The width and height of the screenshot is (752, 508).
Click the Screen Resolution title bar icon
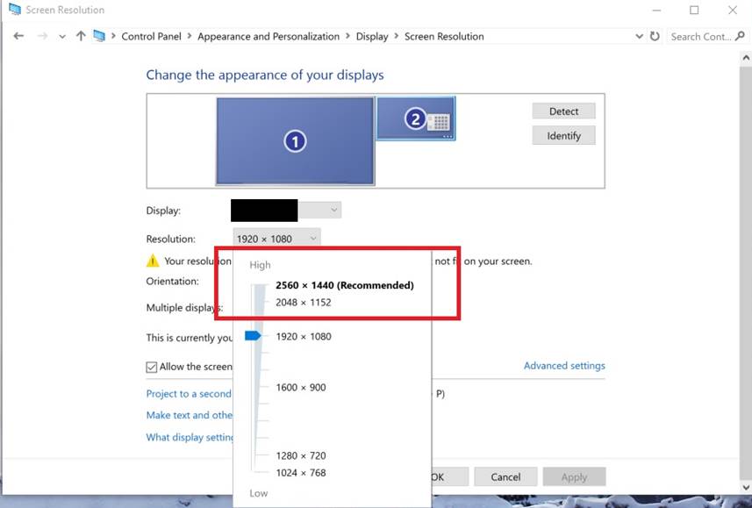[x=14, y=10]
